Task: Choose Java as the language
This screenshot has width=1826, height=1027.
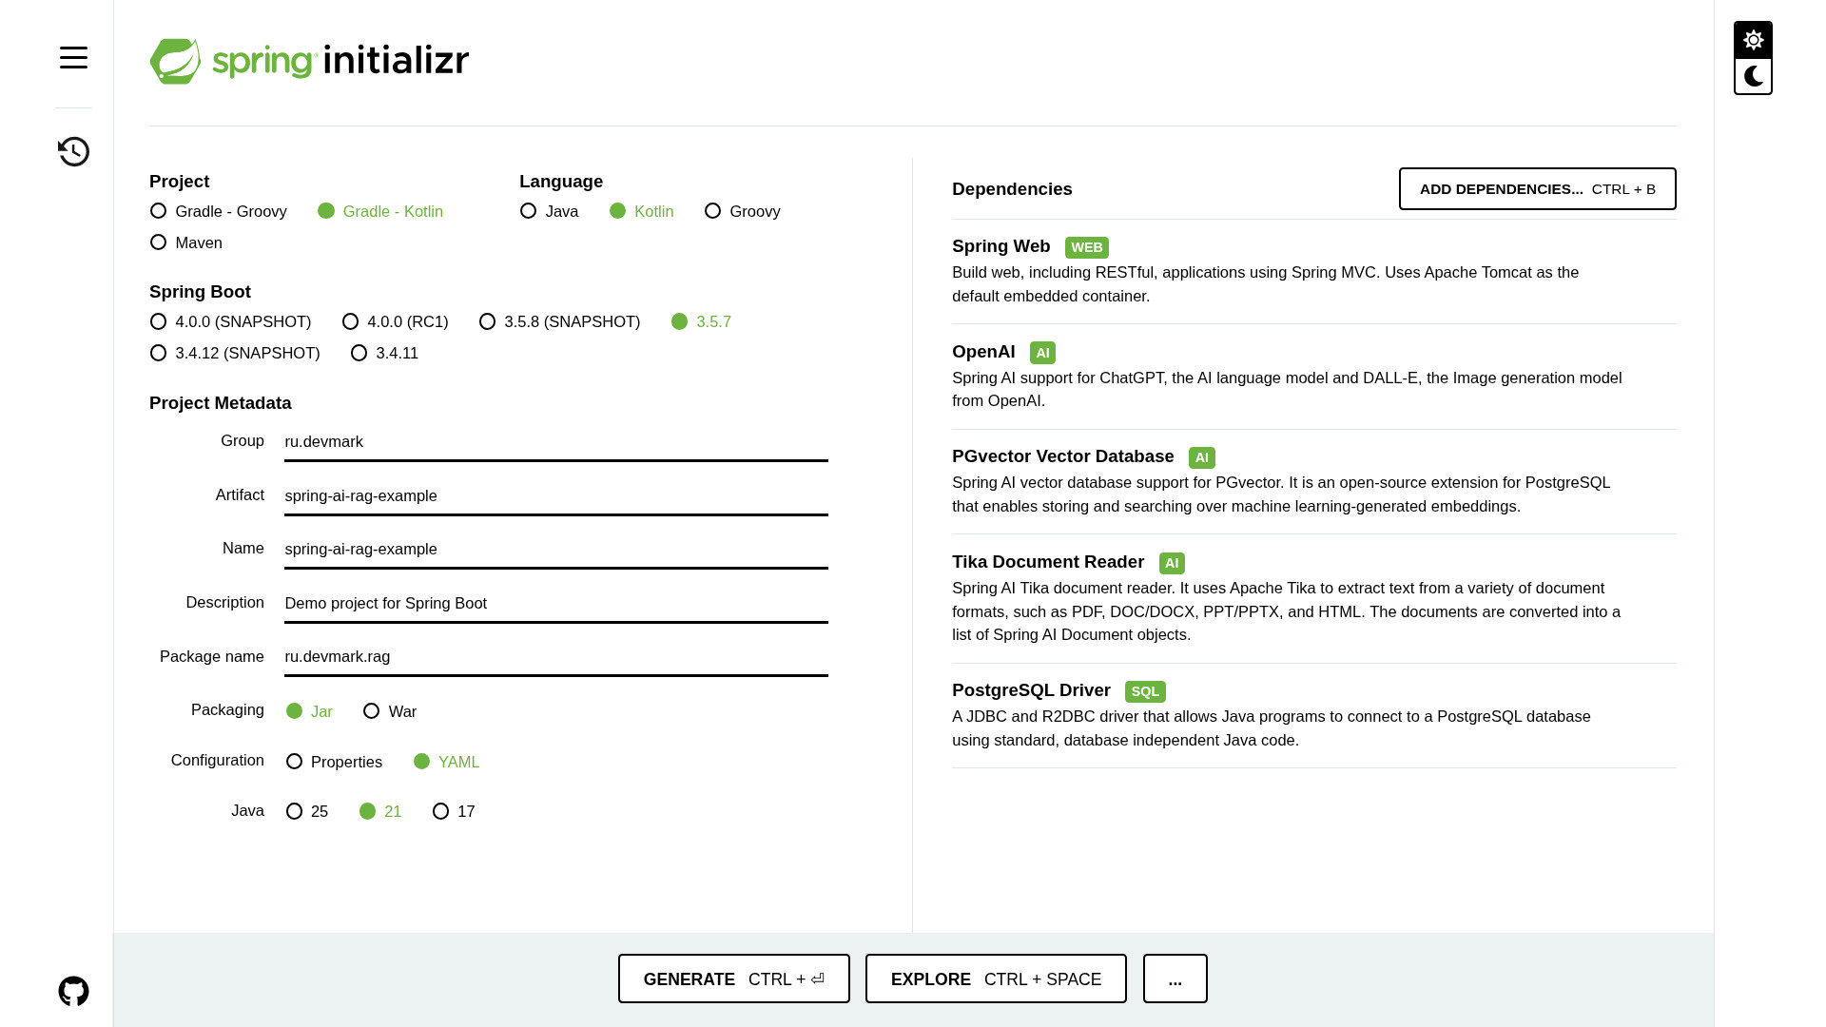Action: tap(529, 211)
